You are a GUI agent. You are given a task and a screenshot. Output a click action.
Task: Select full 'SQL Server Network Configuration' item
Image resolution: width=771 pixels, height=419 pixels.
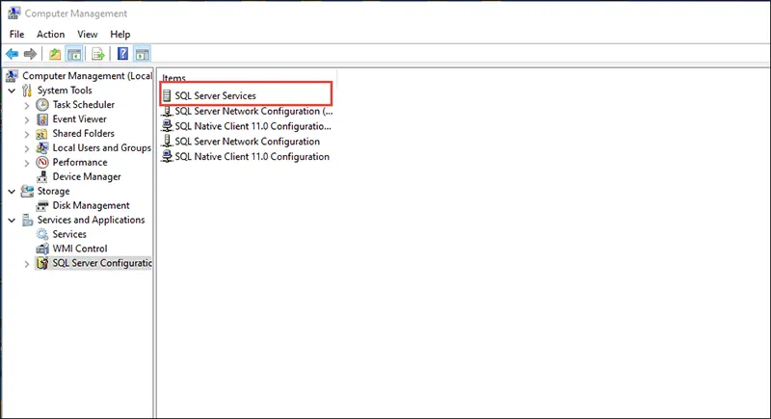click(248, 142)
